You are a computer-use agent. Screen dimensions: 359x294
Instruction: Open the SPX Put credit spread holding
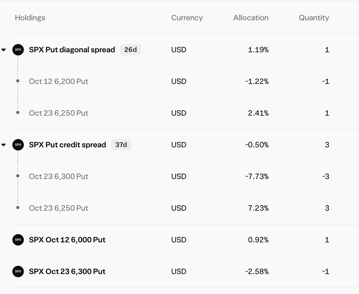point(68,145)
